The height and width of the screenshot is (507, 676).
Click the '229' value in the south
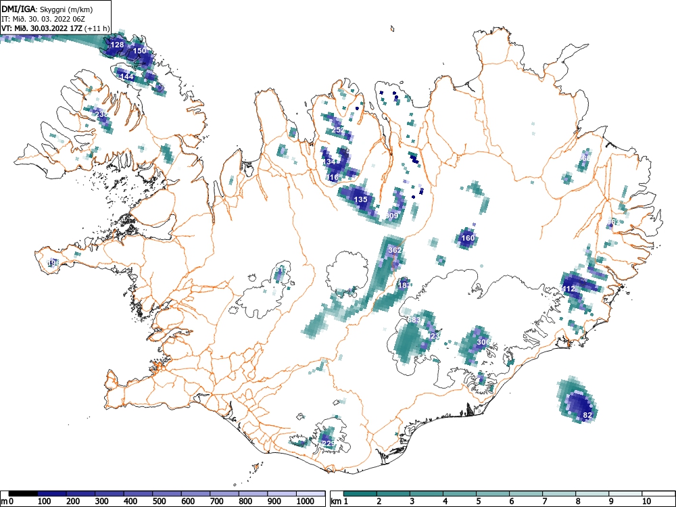coord(329,443)
